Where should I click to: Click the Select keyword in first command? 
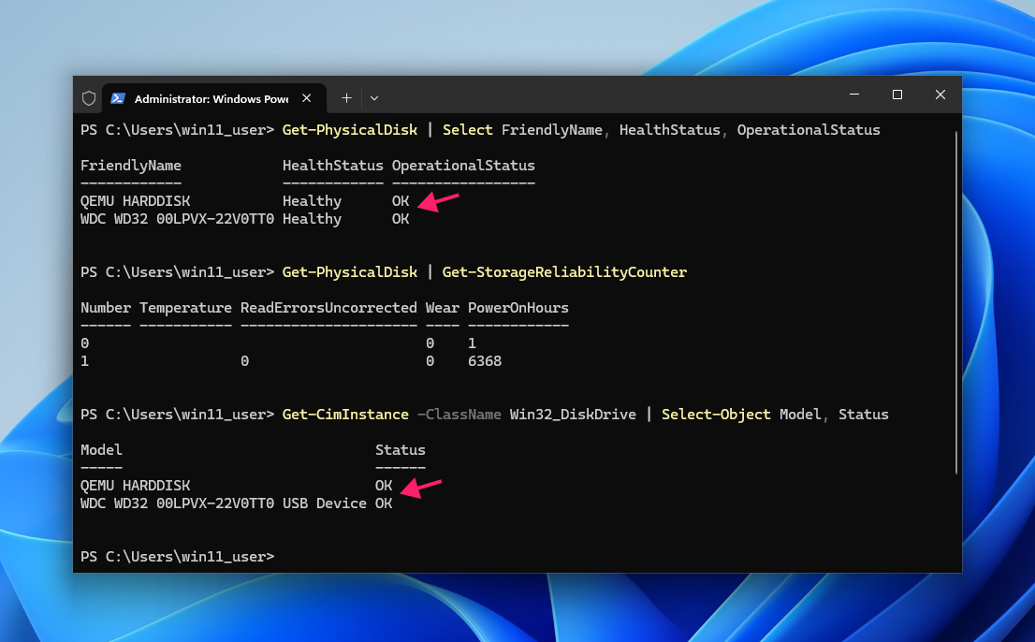(x=467, y=130)
